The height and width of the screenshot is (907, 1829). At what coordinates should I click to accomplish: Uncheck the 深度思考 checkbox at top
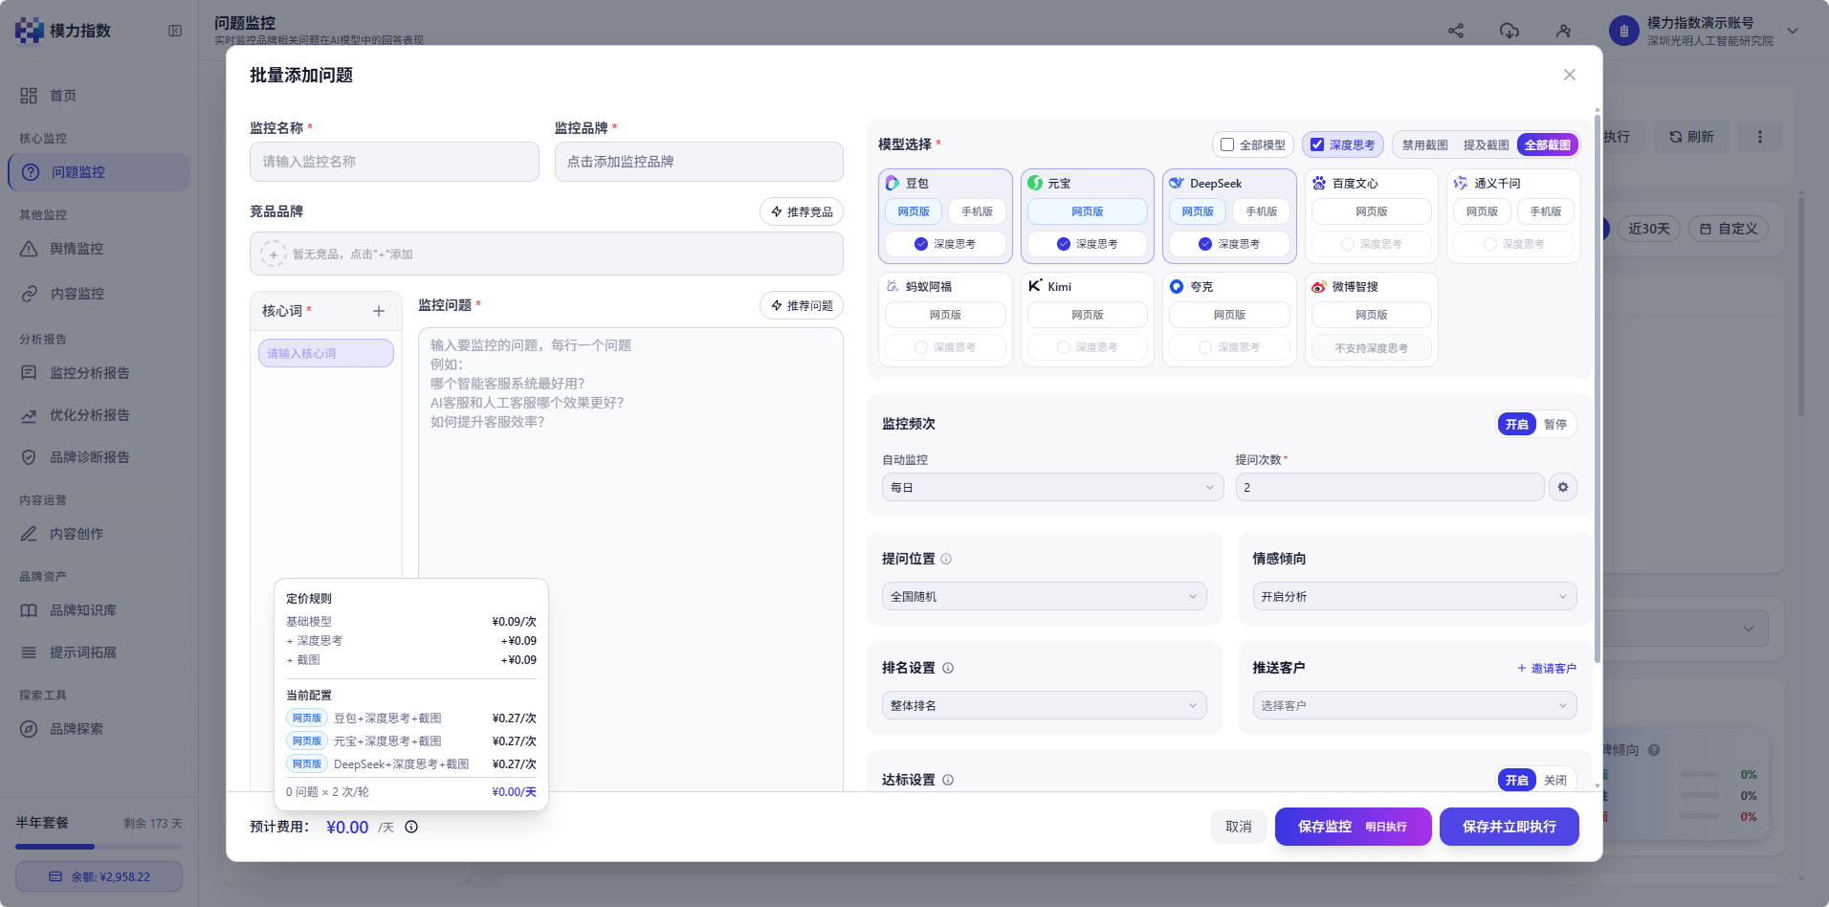1317,144
